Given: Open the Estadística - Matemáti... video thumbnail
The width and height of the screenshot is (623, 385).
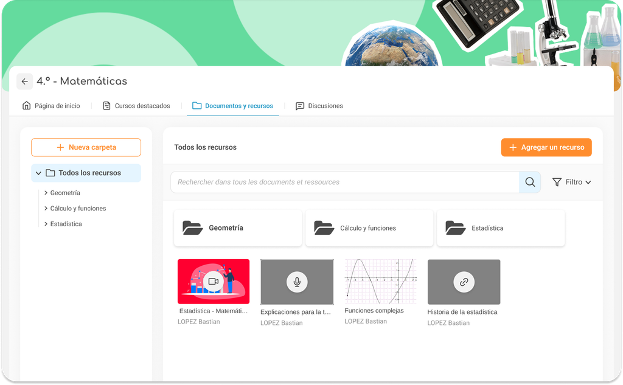Looking at the screenshot, I should click(214, 282).
